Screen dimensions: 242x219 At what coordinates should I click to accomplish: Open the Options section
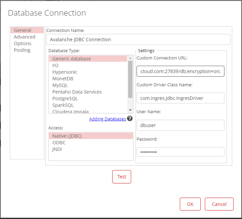click(23, 43)
